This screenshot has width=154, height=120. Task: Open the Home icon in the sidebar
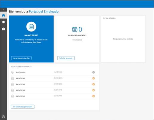pyautogui.click(x=4, y=15)
